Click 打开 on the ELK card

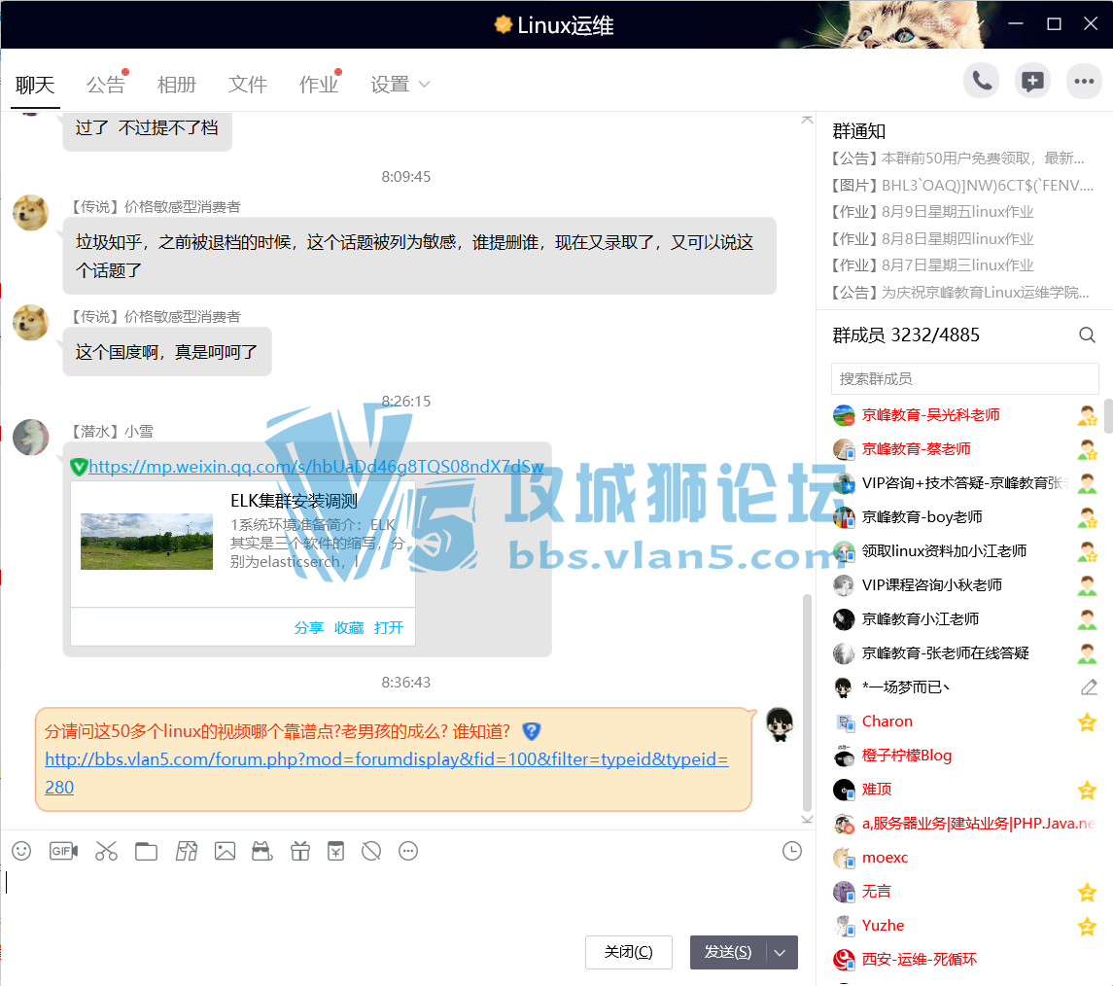click(388, 627)
